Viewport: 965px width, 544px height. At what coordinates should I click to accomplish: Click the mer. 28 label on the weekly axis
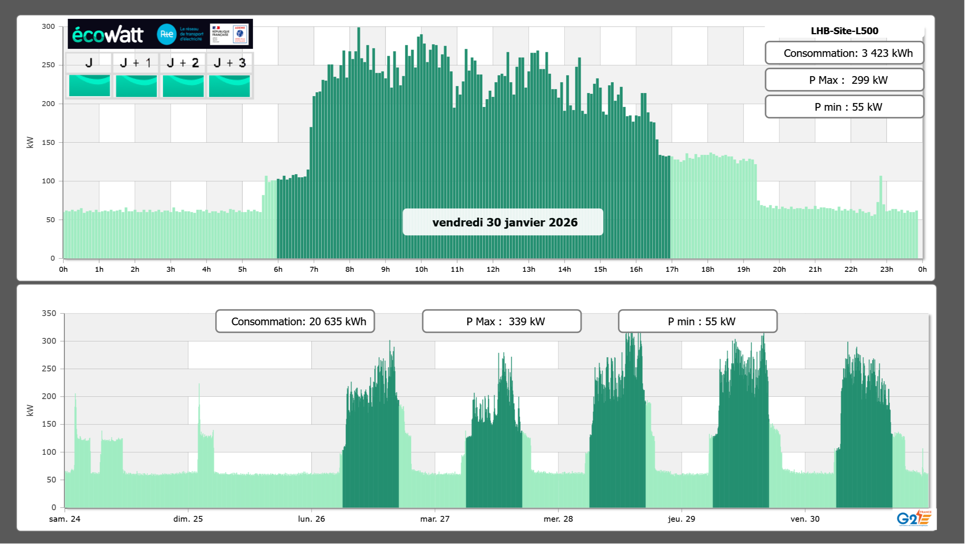pyautogui.click(x=558, y=519)
